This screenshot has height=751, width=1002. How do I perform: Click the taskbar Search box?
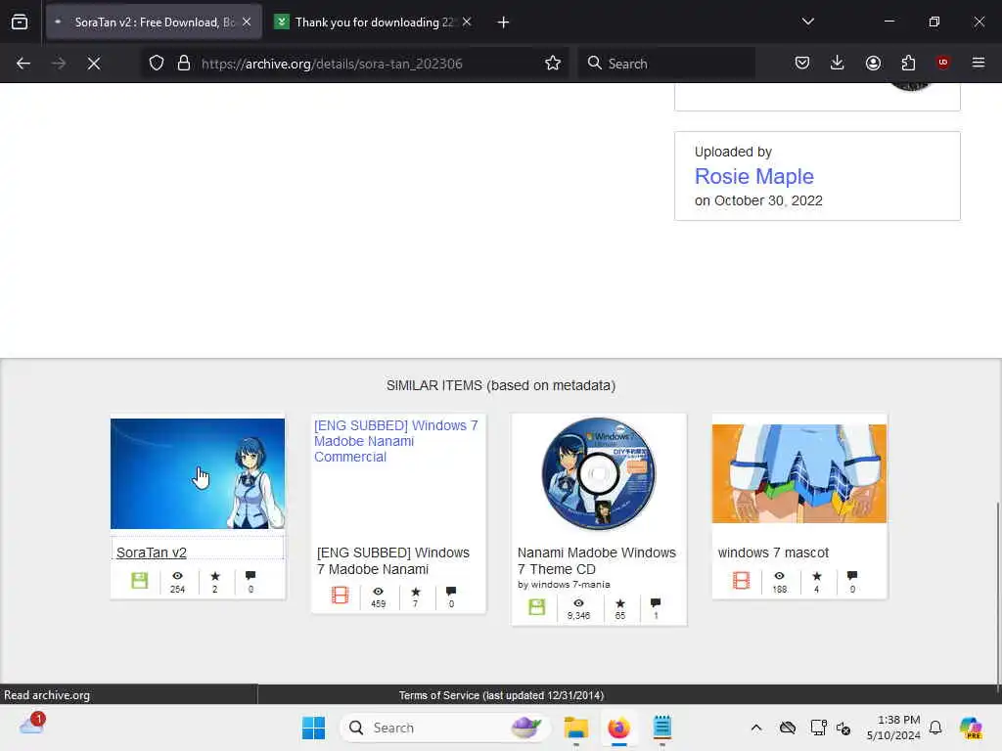click(445, 728)
